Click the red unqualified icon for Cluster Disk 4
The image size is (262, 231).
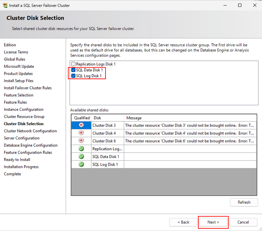click(82, 133)
